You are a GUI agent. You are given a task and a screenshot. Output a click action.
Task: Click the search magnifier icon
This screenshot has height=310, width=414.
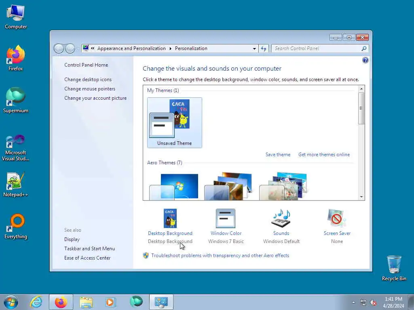tap(364, 48)
